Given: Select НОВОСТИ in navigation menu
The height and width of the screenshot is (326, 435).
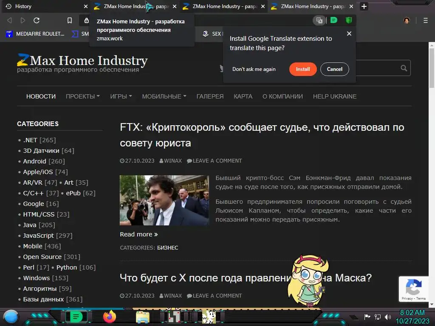Looking at the screenshot, I should (x=41, y=96).
